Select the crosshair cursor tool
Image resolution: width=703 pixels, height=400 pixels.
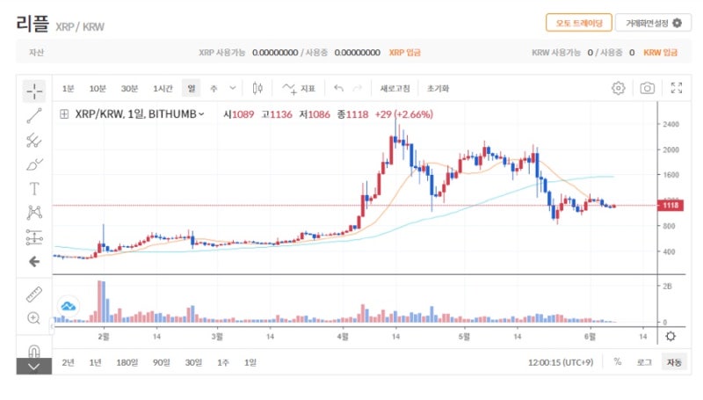34,91
